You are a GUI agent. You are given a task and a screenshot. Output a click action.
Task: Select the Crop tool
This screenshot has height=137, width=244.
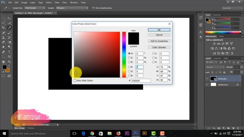(3, 28)
